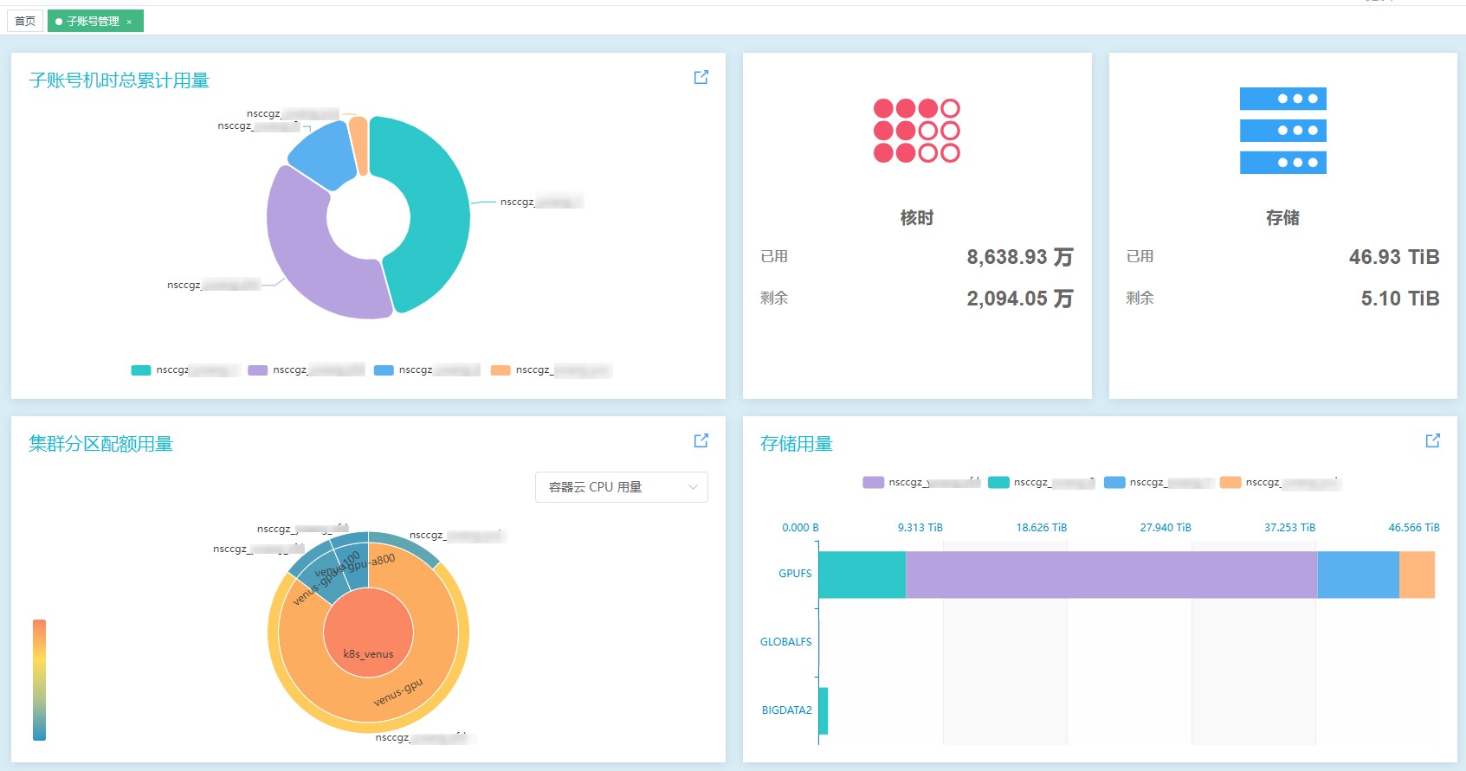This screenshot has width=1466, height=771.
Task: Click the color gradient scale bar
Action: [39, 680]
